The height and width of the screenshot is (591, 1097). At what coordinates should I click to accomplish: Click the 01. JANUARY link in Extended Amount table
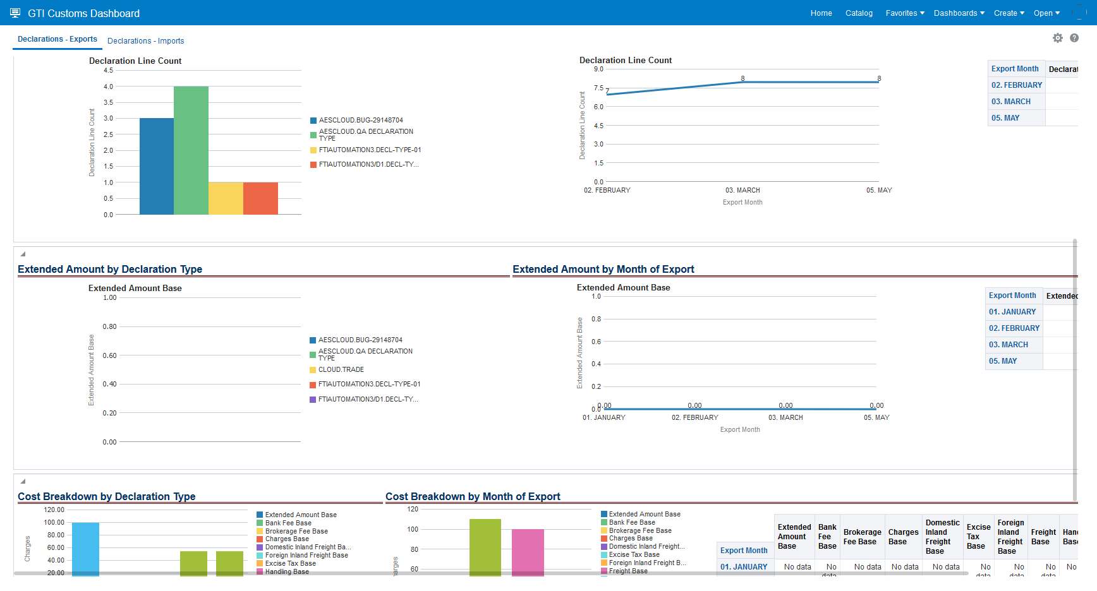point(1012,312)
